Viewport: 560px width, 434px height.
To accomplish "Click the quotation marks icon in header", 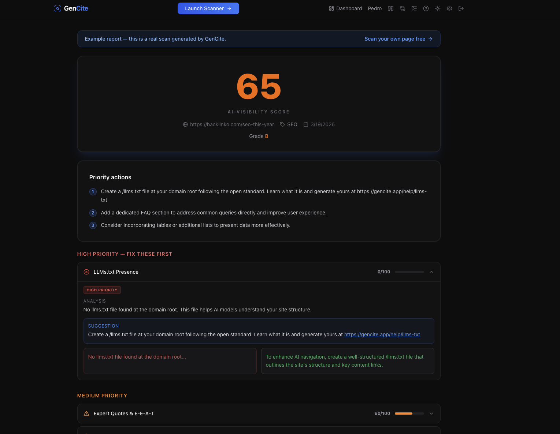I will coord(391,8).
